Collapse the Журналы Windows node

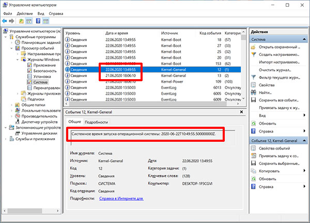pyautogui.click(x=18, y=60)
